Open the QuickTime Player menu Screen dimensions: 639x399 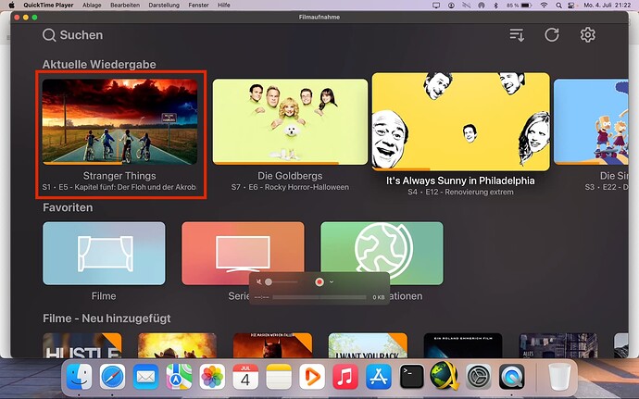point(48,6)
